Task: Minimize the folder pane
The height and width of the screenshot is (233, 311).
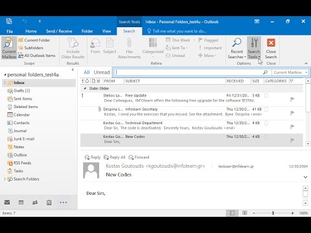Action: (x=73, y=69)
